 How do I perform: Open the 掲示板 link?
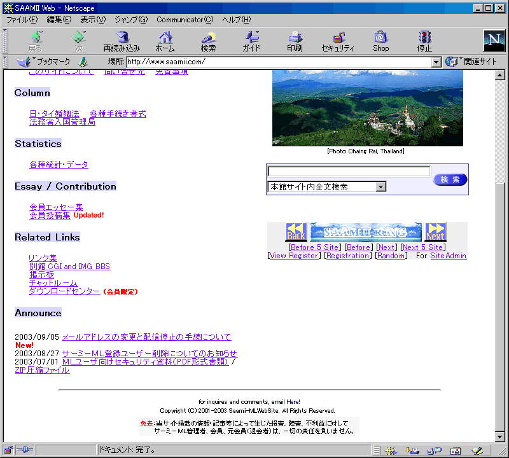coord(41,275)
